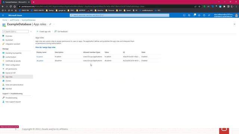Open Expose an API
This screenshot has width=239, height=134.
(10, 73)
